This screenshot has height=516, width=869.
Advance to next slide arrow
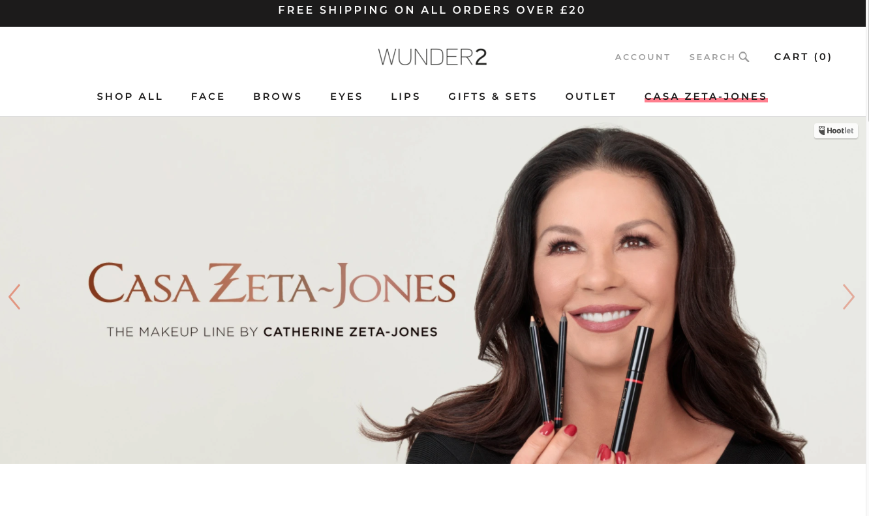pyautogui.click(x=848, y=297)
